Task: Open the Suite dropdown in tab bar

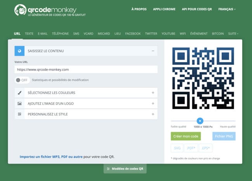Action: click(233, 34)
